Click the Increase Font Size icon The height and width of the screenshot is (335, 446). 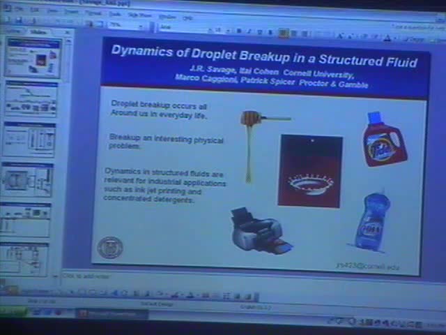pyautogui.click(x=340, y=36)
